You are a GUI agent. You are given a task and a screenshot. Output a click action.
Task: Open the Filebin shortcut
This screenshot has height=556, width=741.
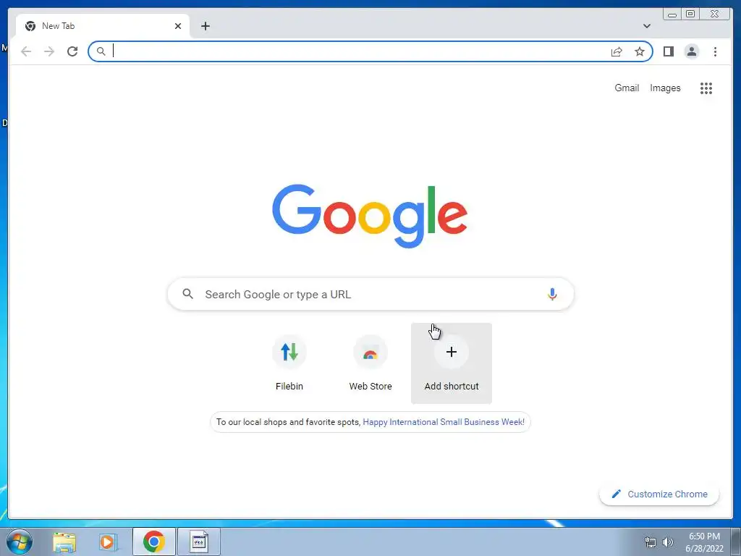click(x=289, y=363)
